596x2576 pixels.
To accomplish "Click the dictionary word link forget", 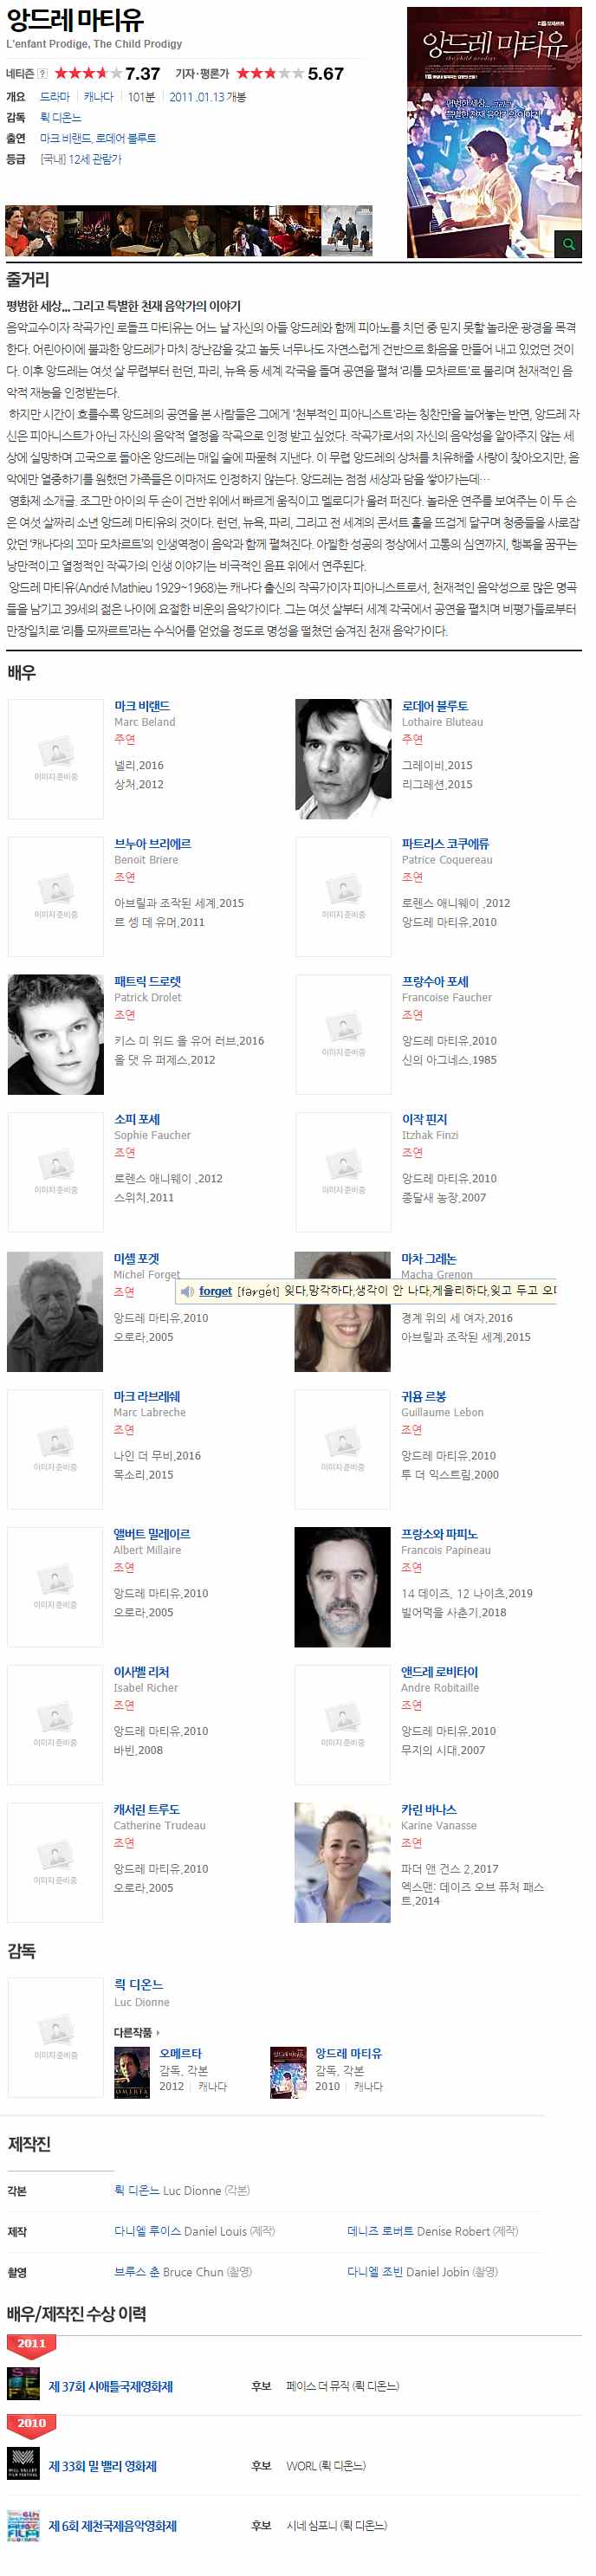I will pos(215,1291).
